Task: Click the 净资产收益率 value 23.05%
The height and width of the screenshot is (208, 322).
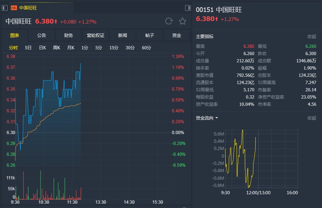Action: [x=309, y=97]
